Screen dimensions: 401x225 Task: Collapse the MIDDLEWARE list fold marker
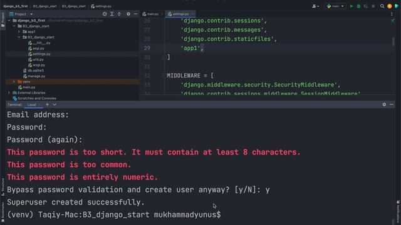[x=164, y=76]
